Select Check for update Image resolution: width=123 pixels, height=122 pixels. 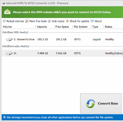coord(80,21)
